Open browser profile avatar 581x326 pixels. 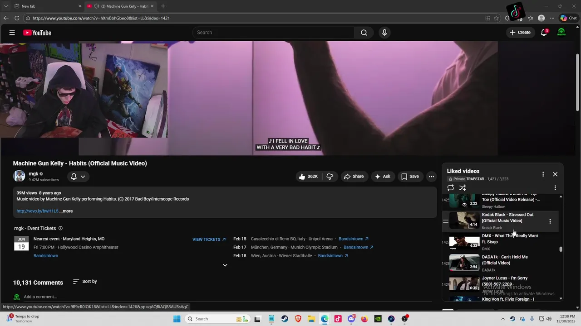(x=541, y=18)
